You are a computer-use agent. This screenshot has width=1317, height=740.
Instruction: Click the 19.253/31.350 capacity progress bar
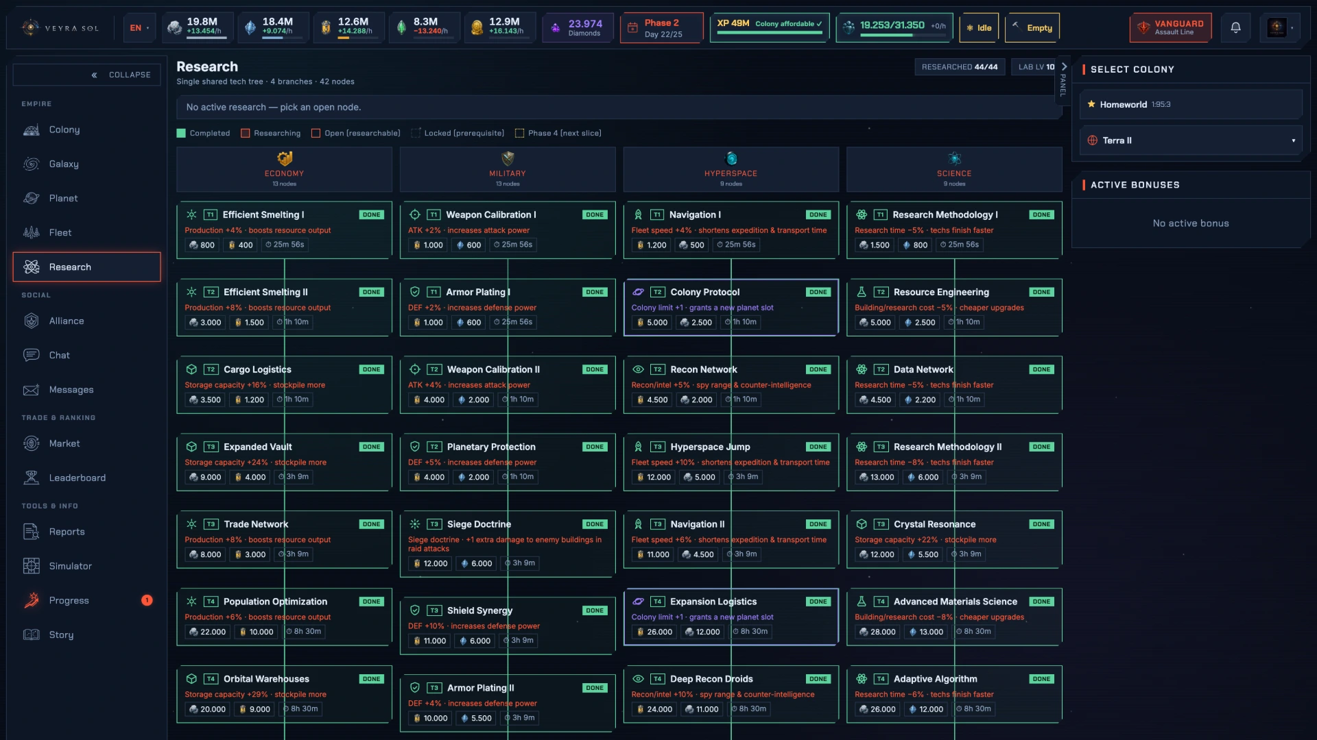click(903, 36)
